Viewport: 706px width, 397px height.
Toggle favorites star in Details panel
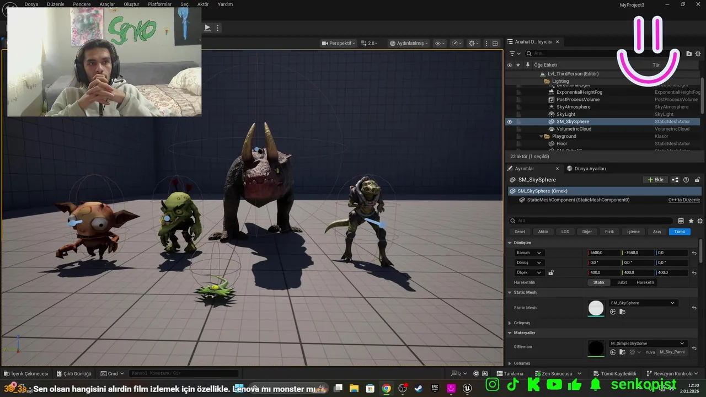click(x=691, y=221)
